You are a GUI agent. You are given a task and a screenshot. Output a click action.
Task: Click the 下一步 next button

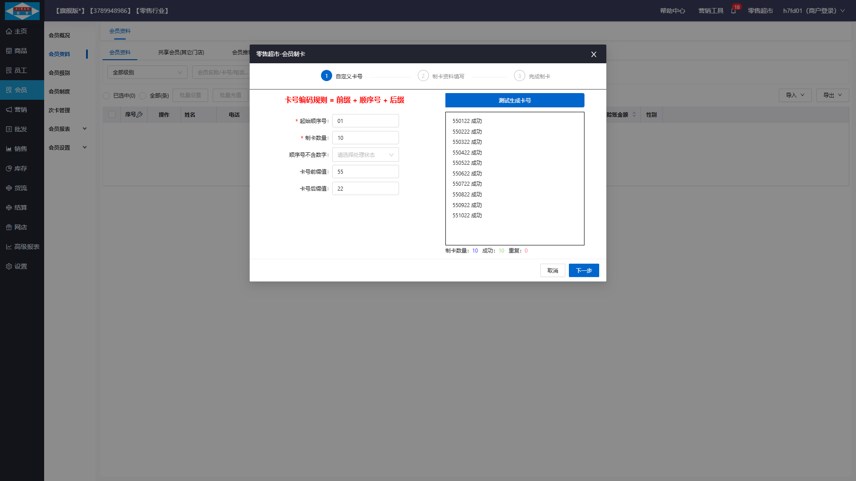click(584, 270)
